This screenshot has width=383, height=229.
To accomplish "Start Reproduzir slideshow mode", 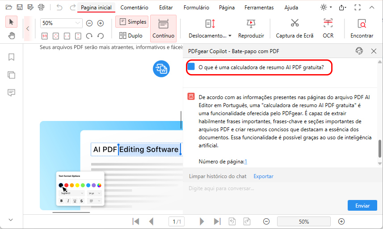I will point(251,29).
